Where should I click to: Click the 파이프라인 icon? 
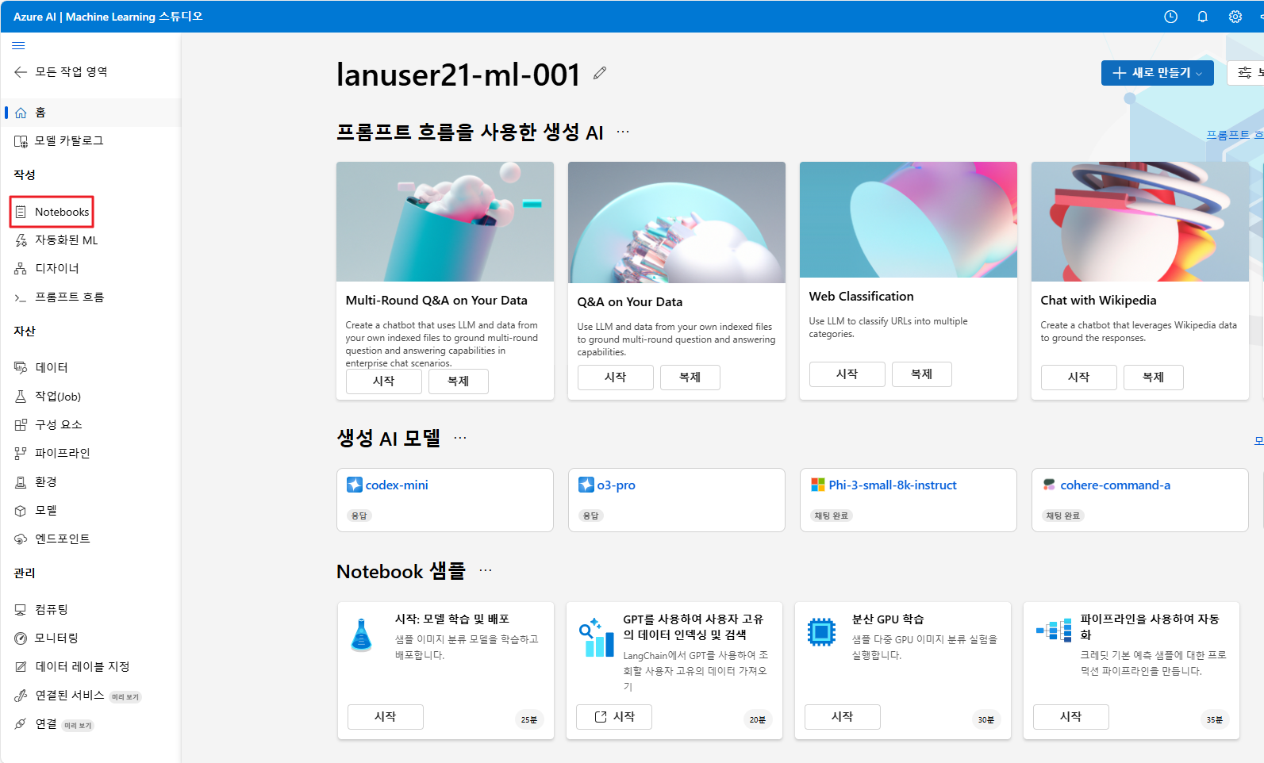coord(21,453)
